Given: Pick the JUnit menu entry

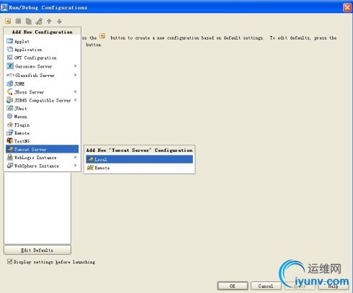Looking at the screenshot, I should (x=42, y=109).
